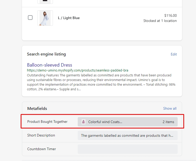
Task: Show all metafields
Action: click(170, 109)
